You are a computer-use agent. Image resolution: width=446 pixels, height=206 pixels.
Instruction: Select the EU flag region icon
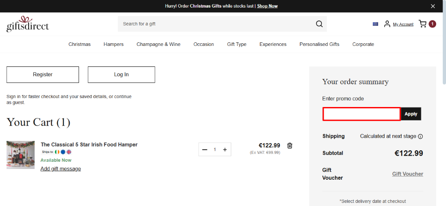pos(375,24)
